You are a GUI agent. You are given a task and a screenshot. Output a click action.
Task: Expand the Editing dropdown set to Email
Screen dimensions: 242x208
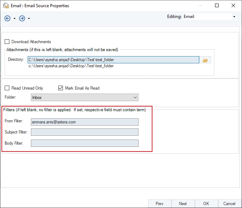234,17
